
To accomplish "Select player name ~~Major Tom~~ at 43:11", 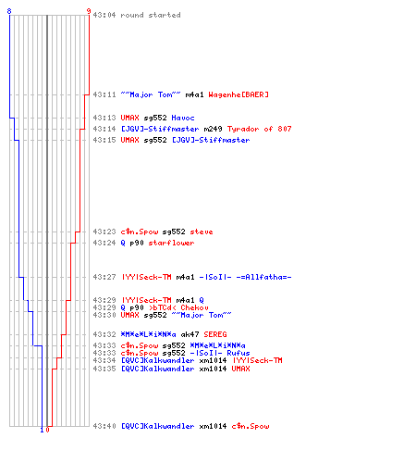I will [x=151, y=94].
